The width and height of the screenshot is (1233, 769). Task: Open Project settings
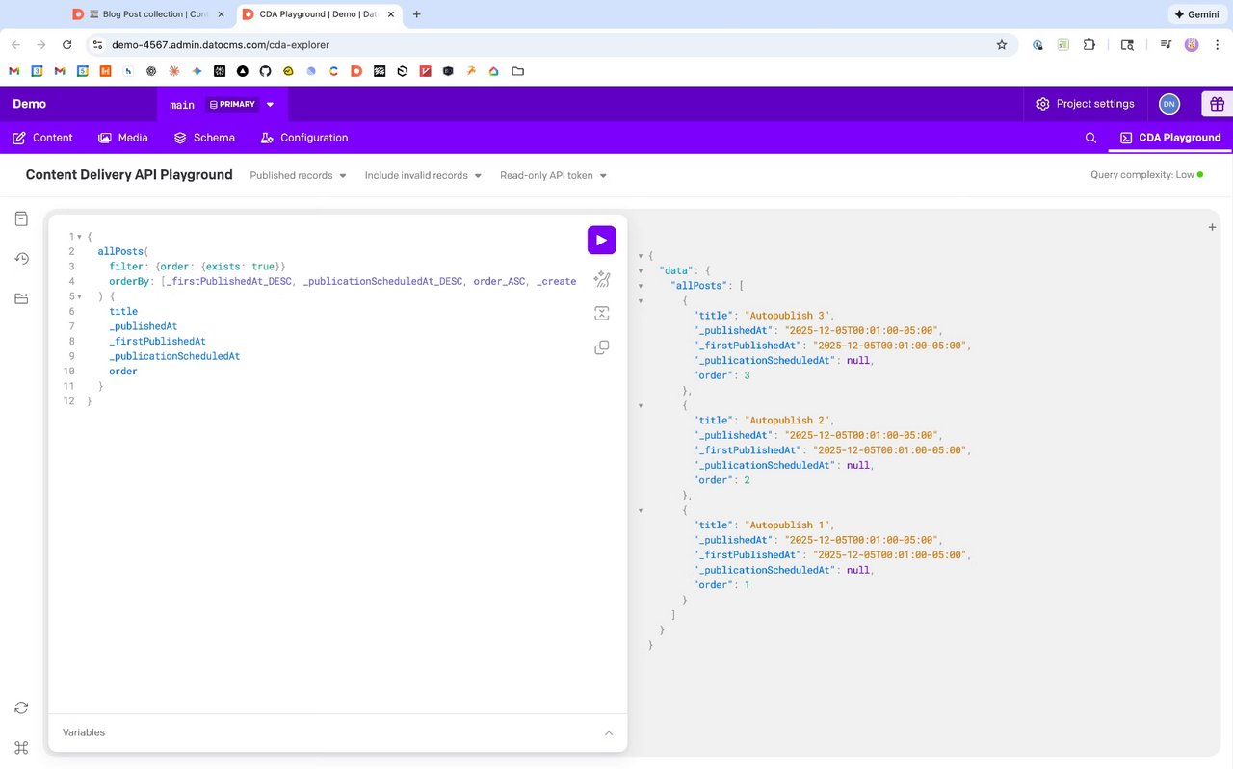pyautogui.click(x=1086, y=104)
